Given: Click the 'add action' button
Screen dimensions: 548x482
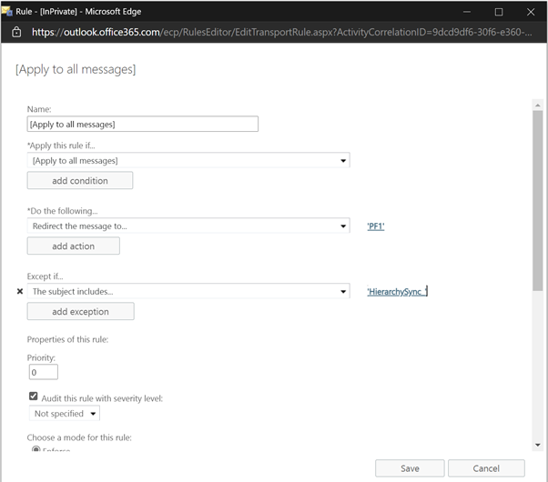Looking at the screenshot, I should 74,246.
